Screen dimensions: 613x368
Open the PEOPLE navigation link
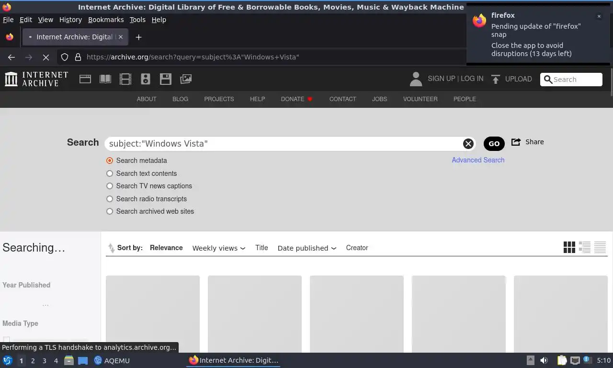point(465,99)
